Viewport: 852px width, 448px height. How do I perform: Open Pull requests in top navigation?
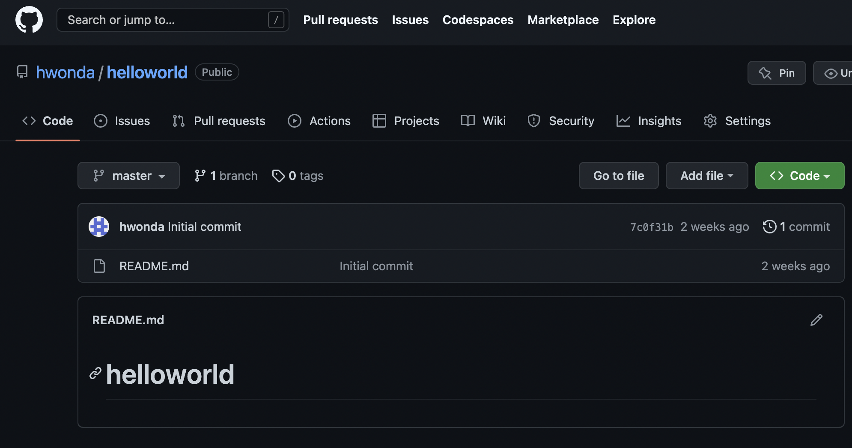click(340, 20)
